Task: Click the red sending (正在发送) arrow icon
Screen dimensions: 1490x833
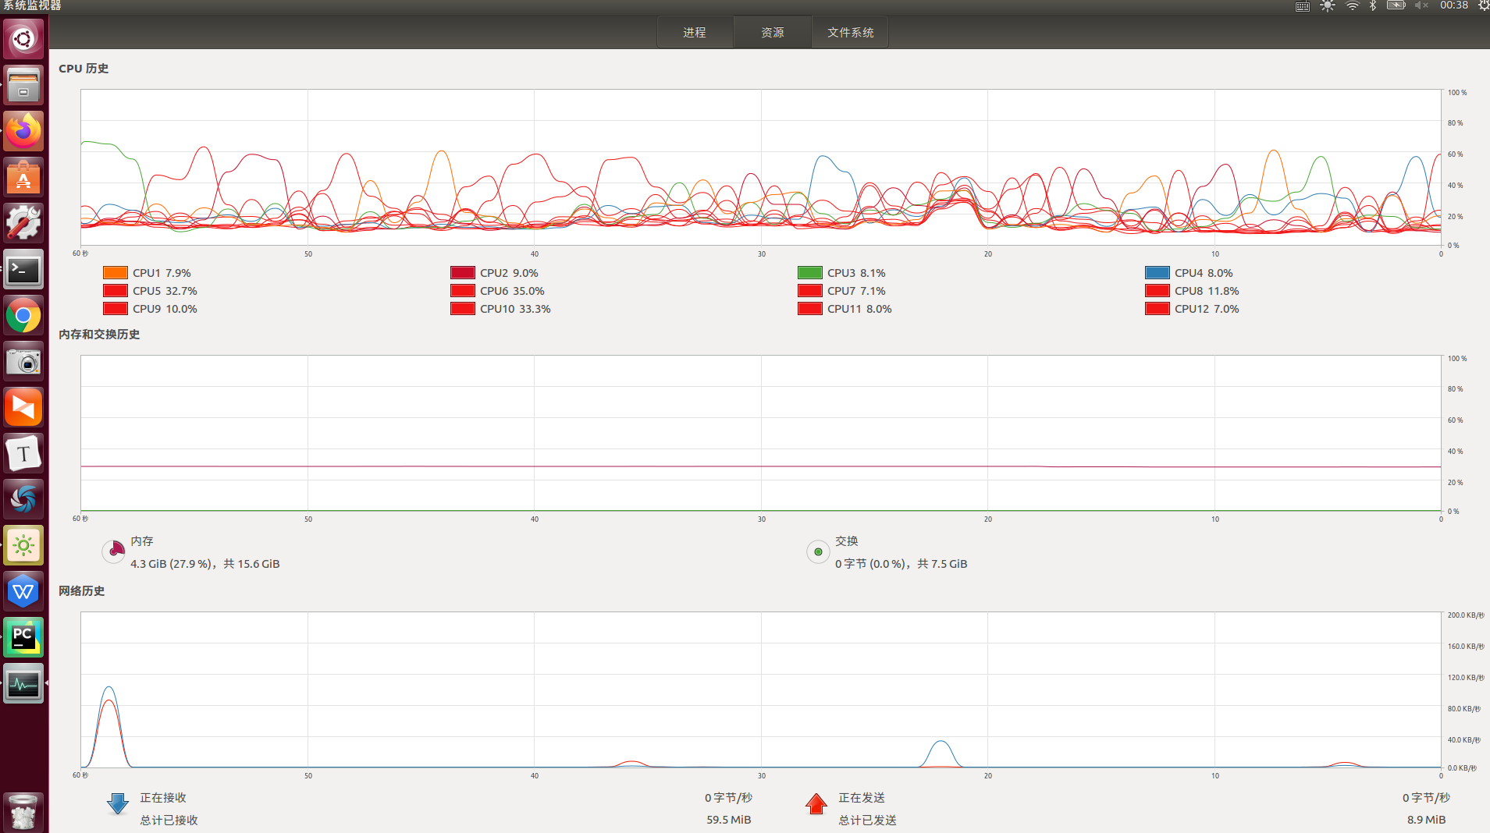Action: pos(816,804)
